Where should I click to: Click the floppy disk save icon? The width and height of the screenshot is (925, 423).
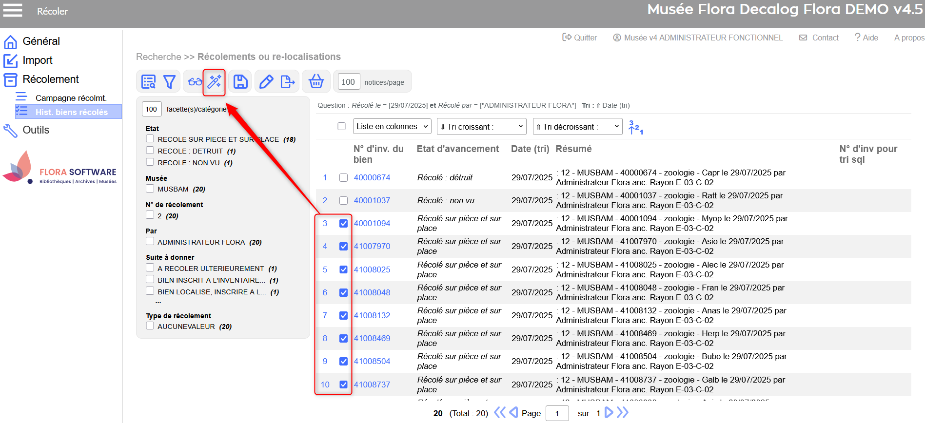point(240,81)
